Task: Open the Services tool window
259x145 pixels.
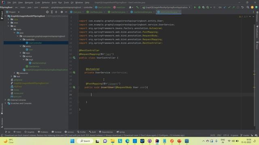Action: pyautogui.click(x=69, y=132)
